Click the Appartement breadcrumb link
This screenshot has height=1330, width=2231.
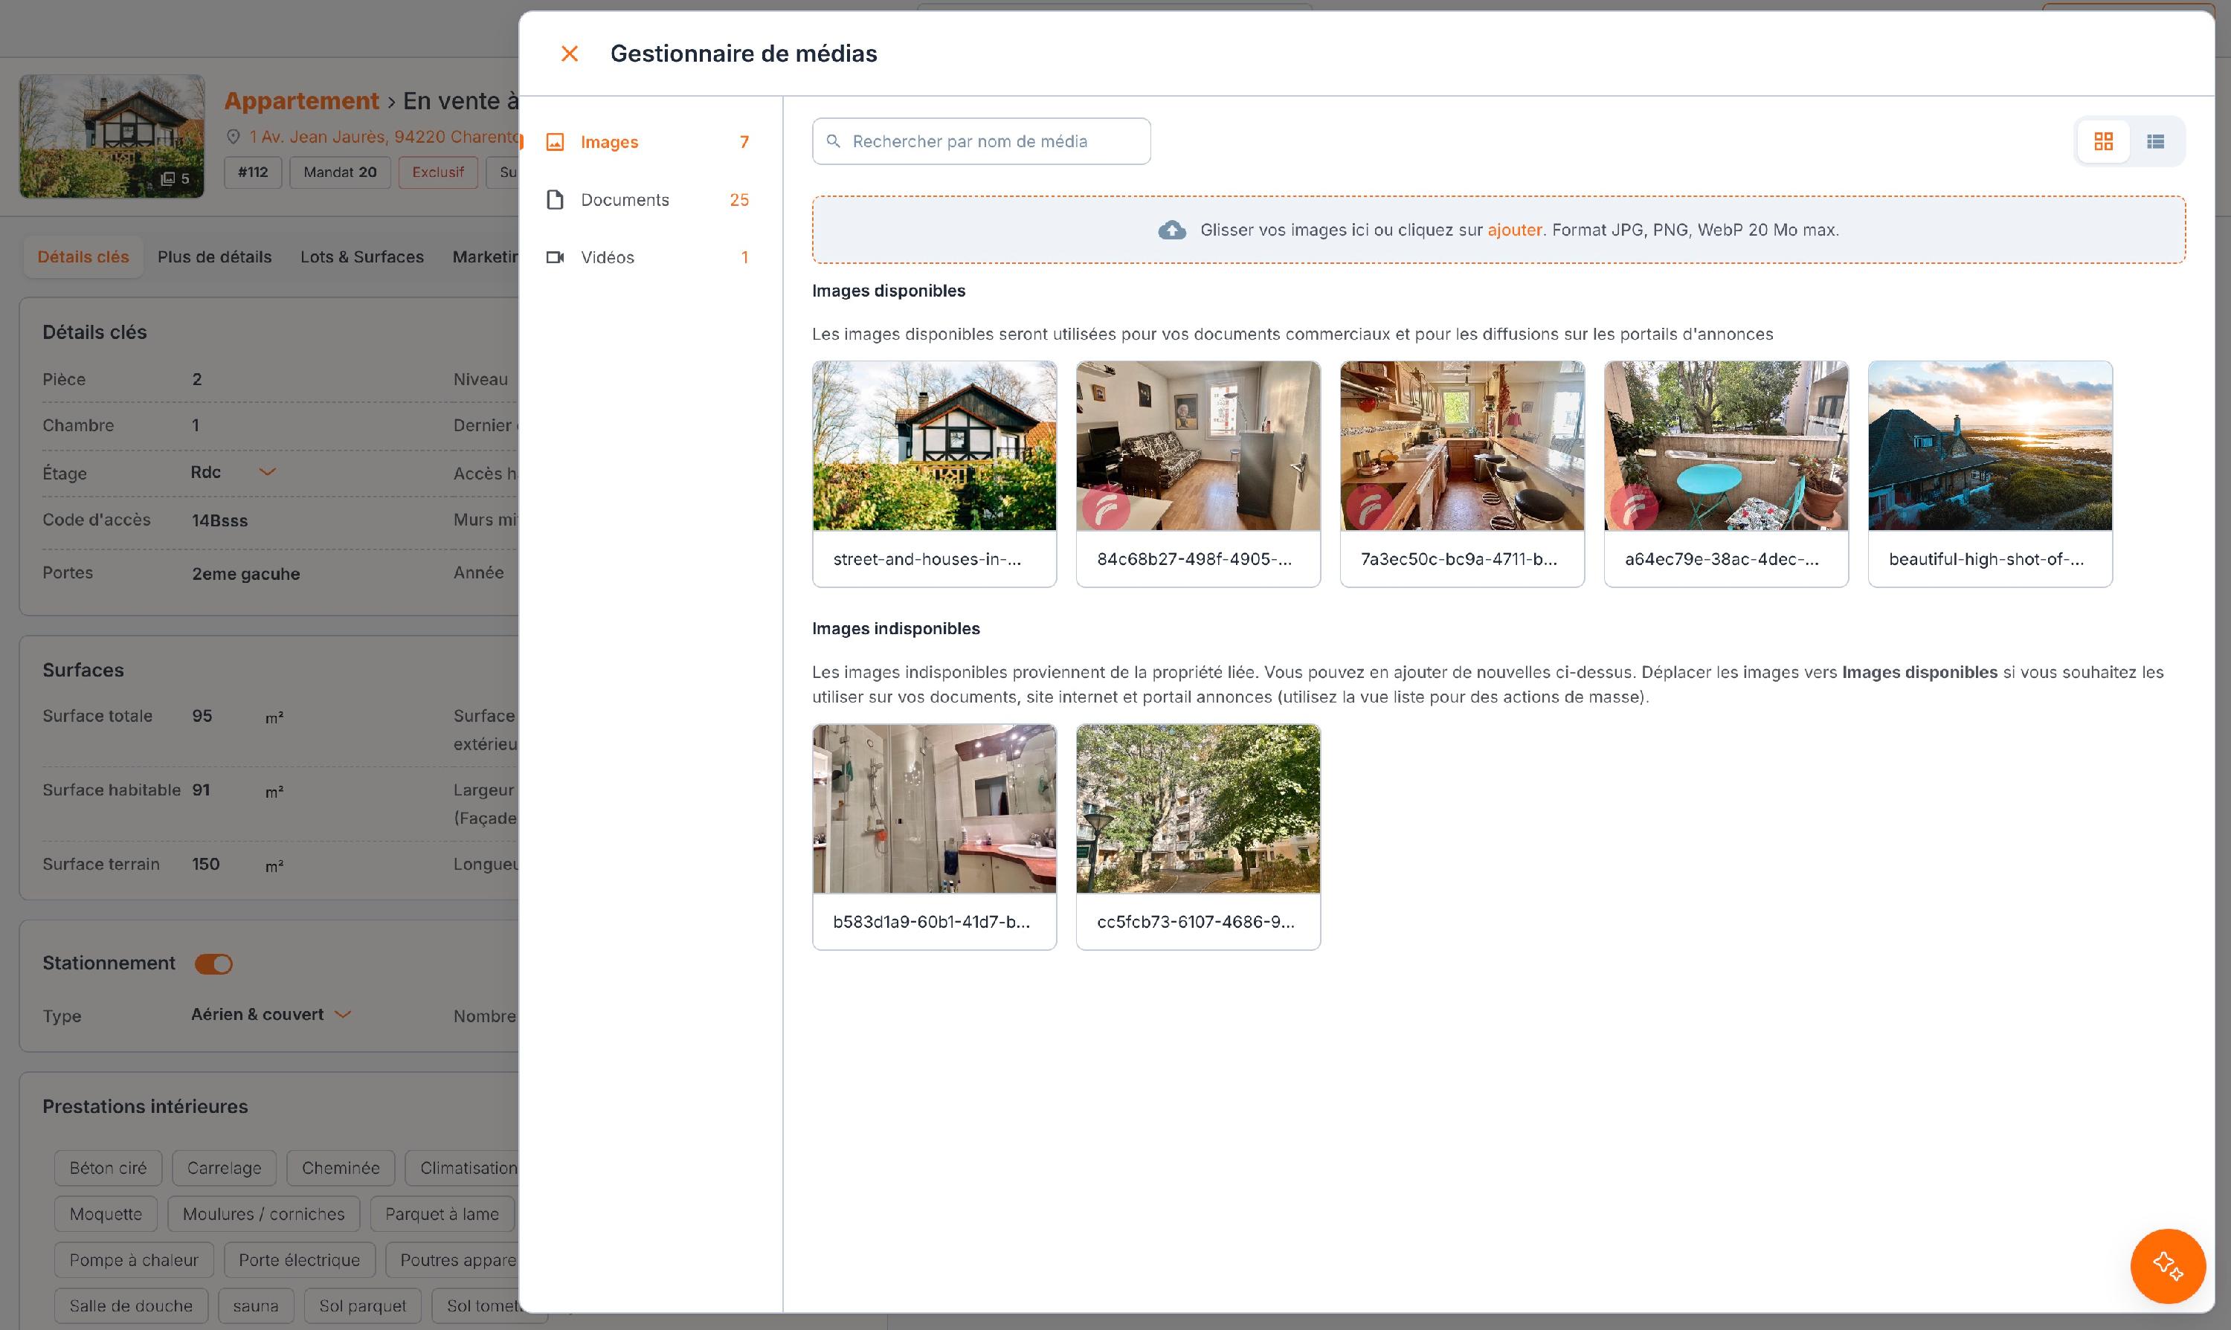301,100
